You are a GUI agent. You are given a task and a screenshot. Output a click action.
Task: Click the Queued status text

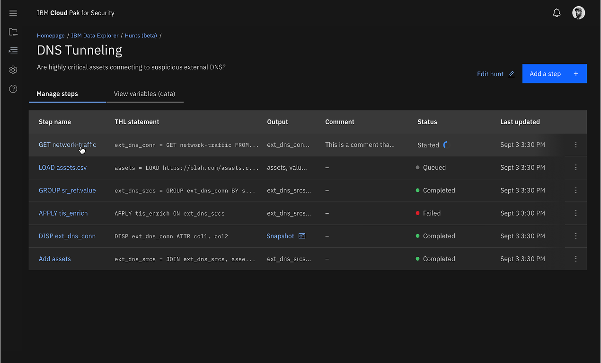[434, 168]
